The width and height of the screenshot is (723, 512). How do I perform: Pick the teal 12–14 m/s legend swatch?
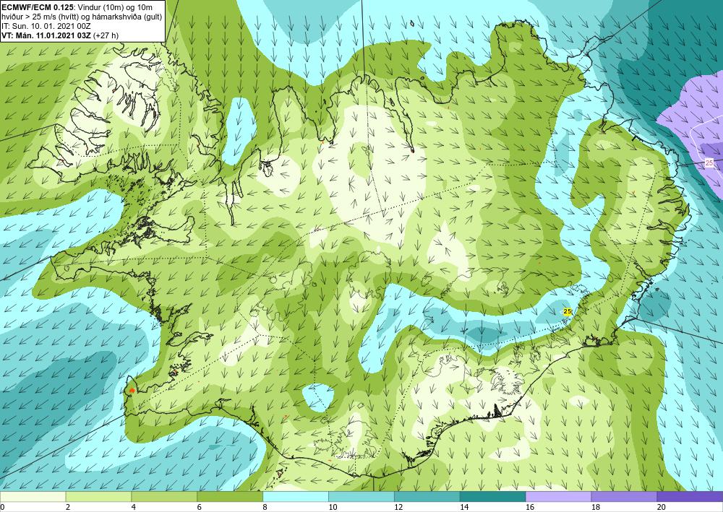pos(427,496)
